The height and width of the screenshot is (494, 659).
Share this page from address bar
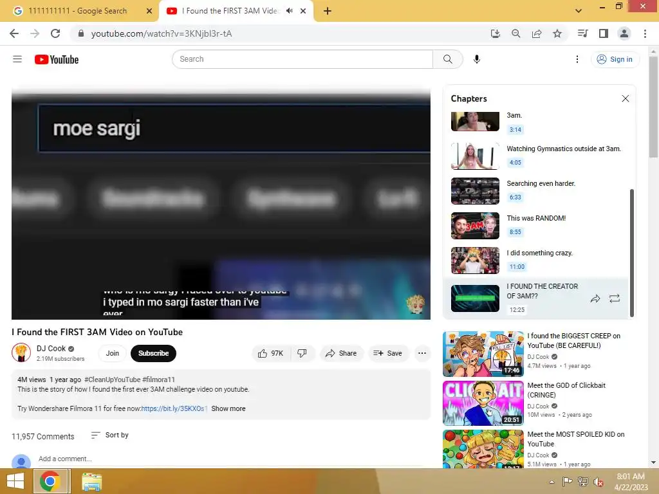click(x=537, y=33)
